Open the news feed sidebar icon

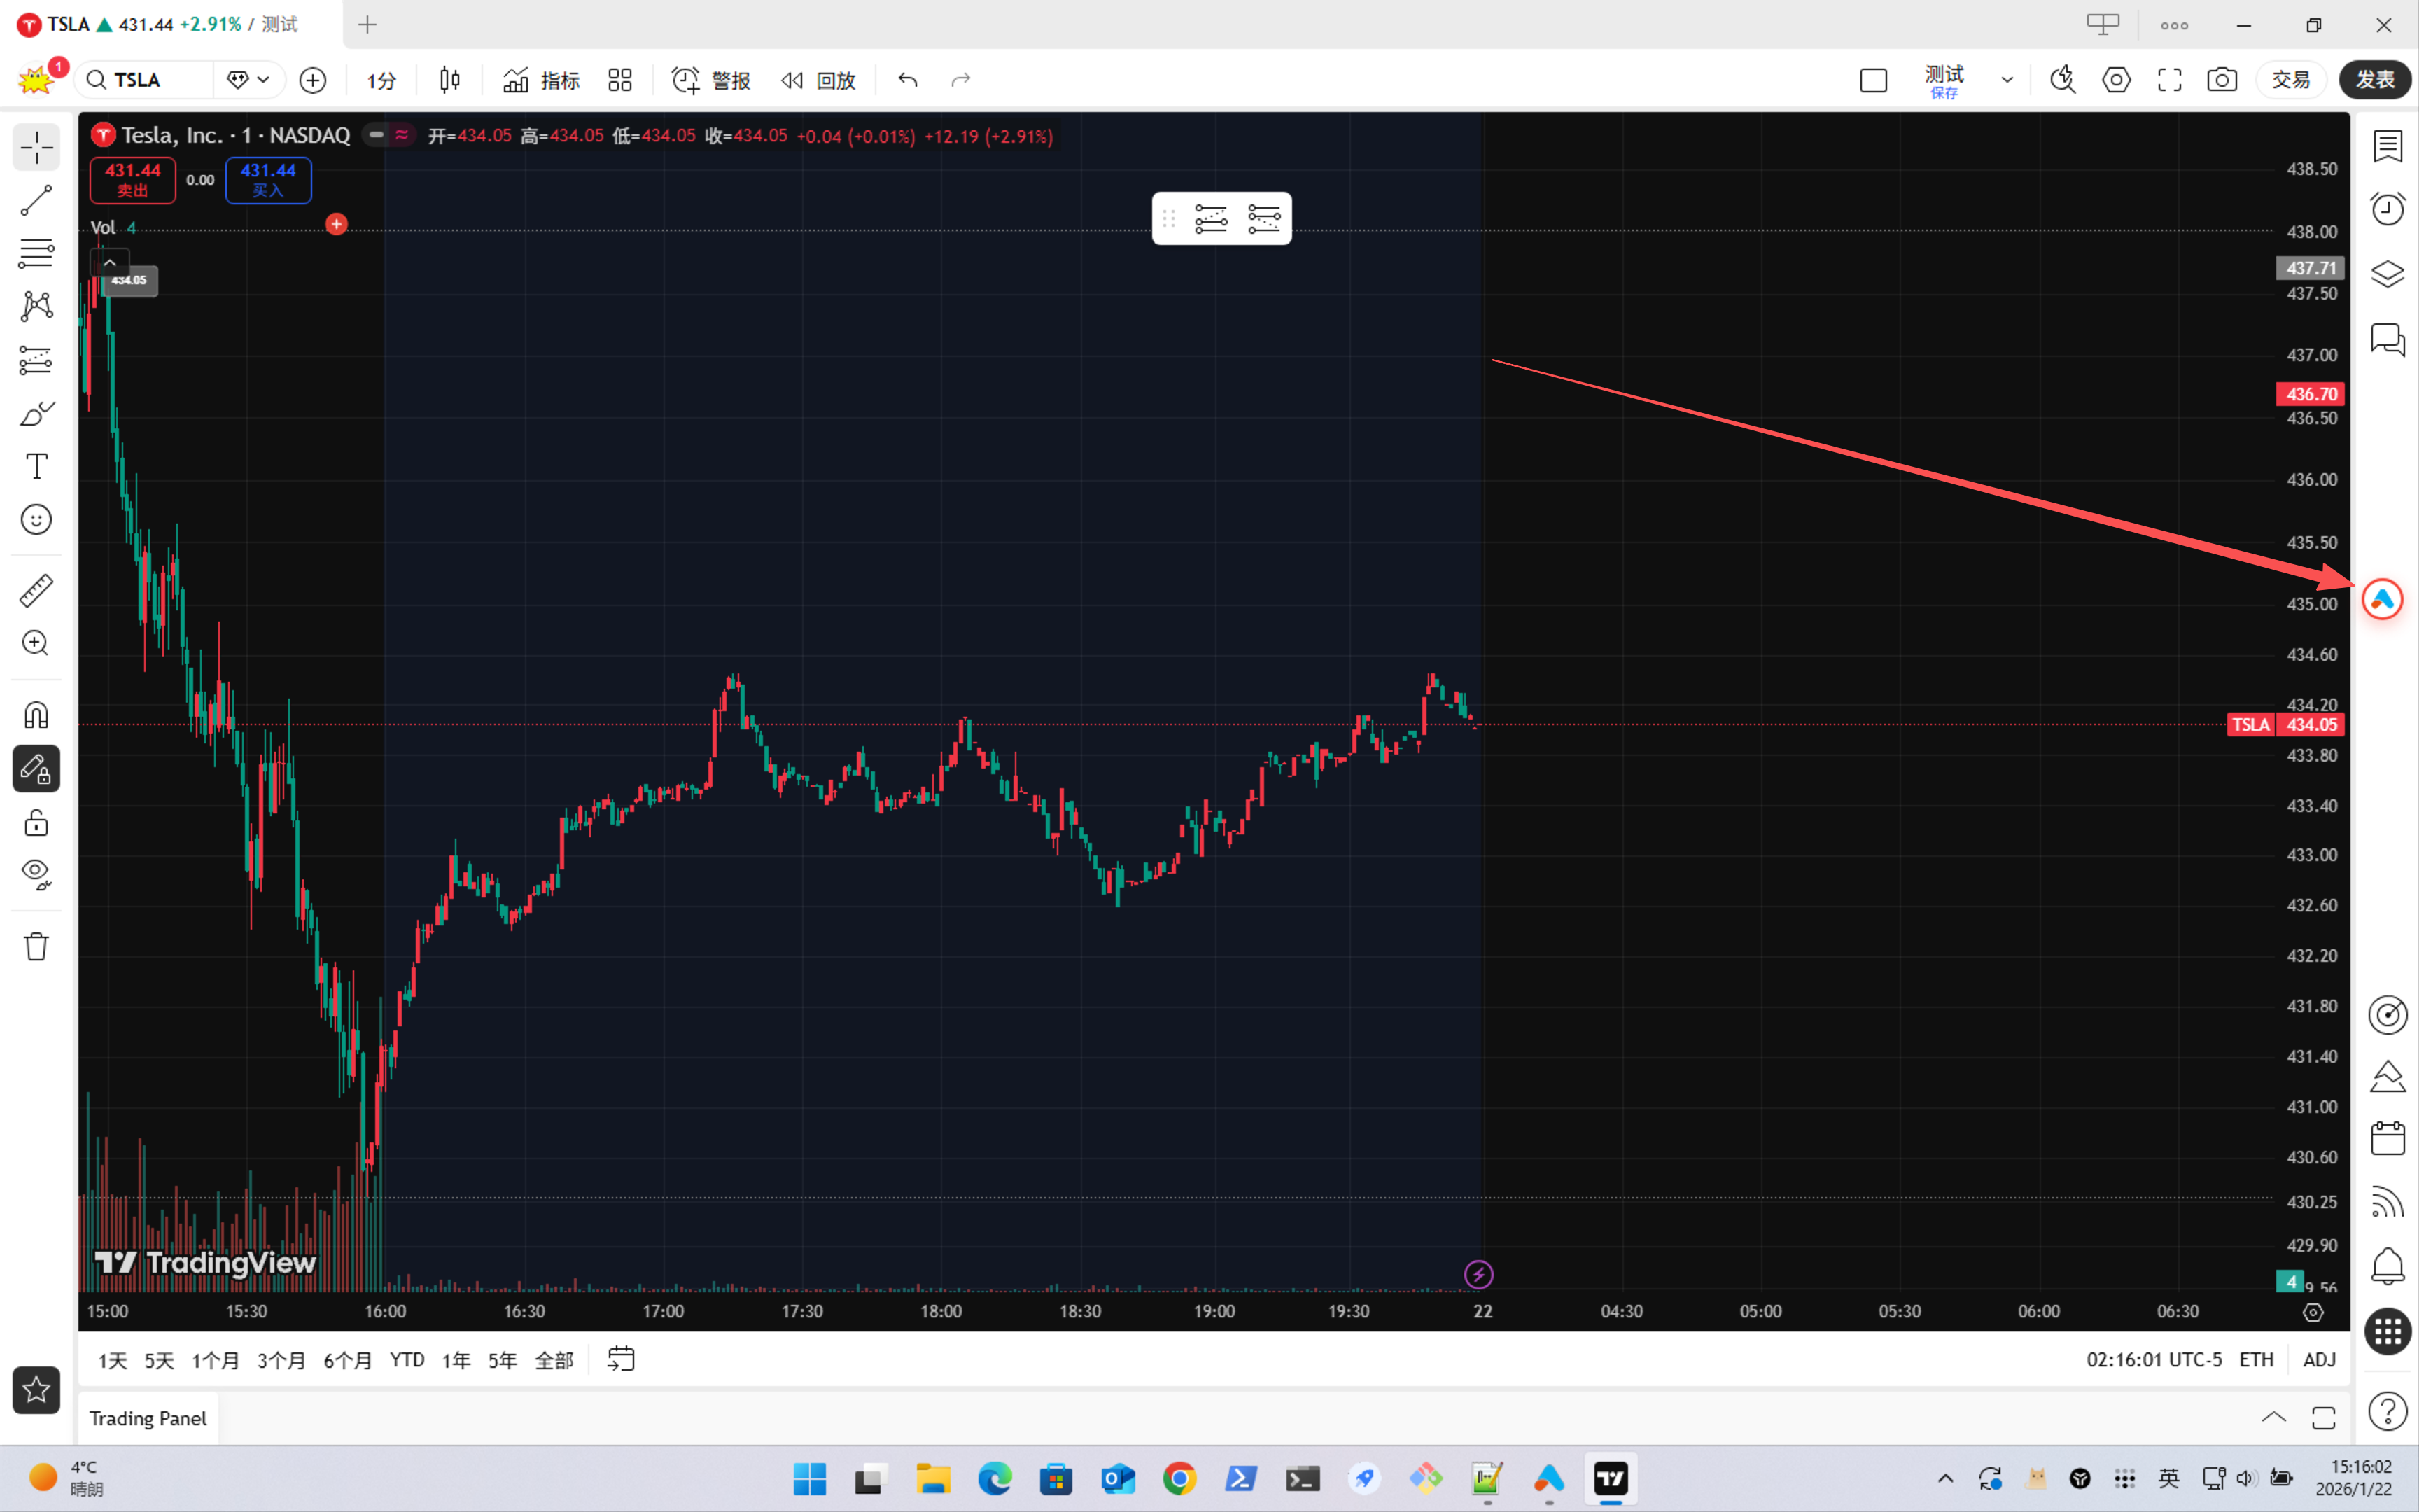click(2388, 1202)
